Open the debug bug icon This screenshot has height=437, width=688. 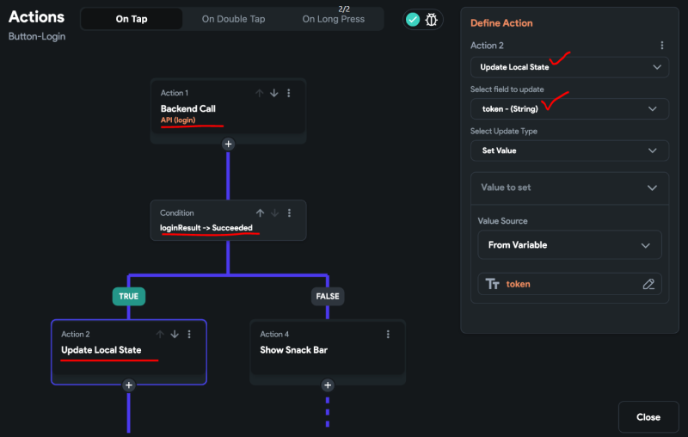(x=432, y=19)
